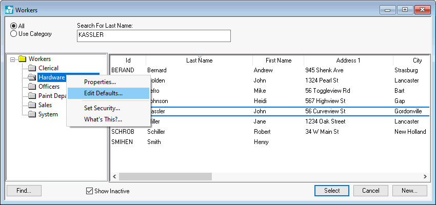Image resolution: width=436 pixels, height=205 pixels.
Task: Click the Hardware folder icon
Action: coord(32,77)
